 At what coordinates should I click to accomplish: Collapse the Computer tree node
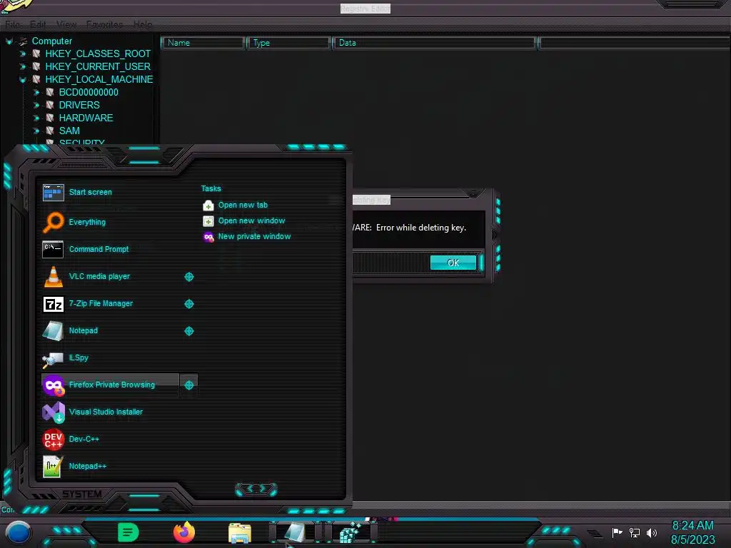(x=9, y=41)
